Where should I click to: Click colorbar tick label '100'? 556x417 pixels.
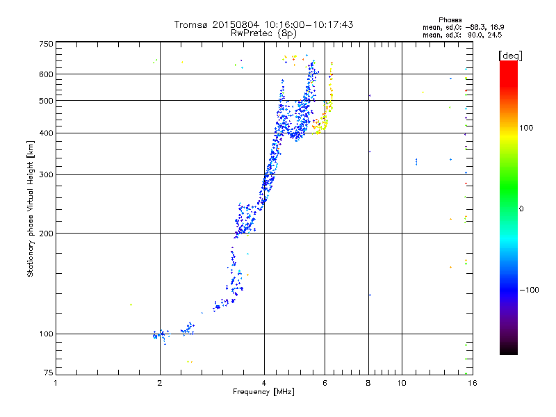[526, 128]
